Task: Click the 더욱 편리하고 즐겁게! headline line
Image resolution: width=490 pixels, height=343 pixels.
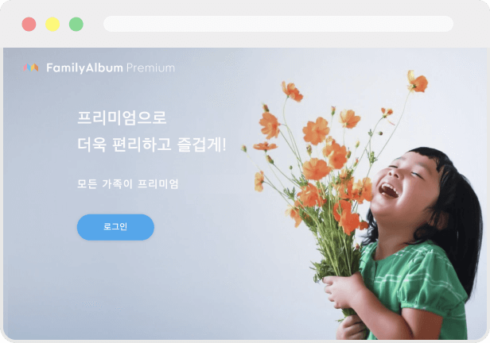Action: [152, 145]
